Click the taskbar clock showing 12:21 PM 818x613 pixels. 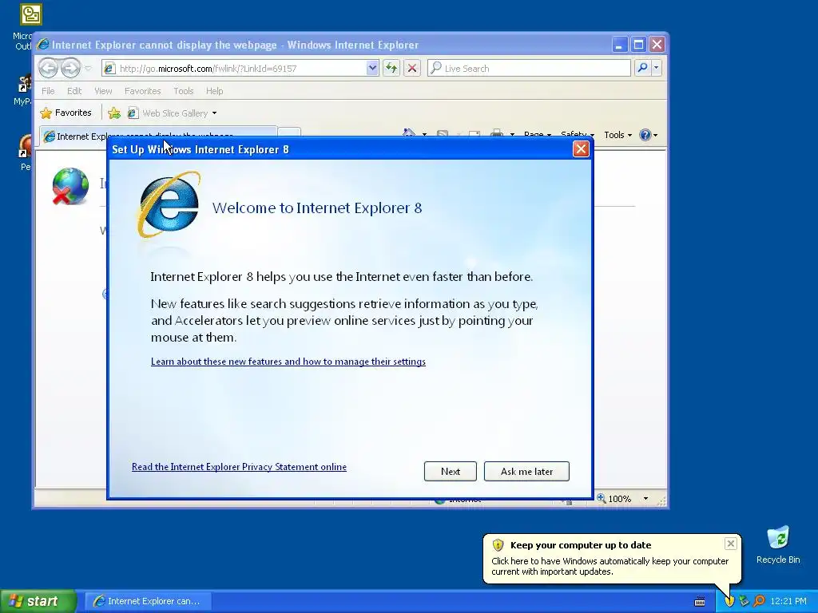tap(788, 601)
